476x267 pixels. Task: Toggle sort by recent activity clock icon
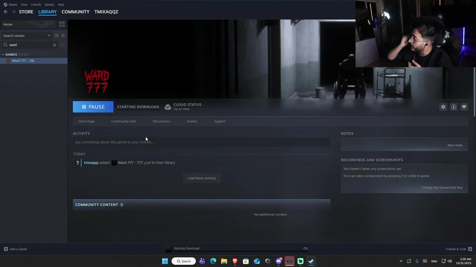tap(57, 36)
